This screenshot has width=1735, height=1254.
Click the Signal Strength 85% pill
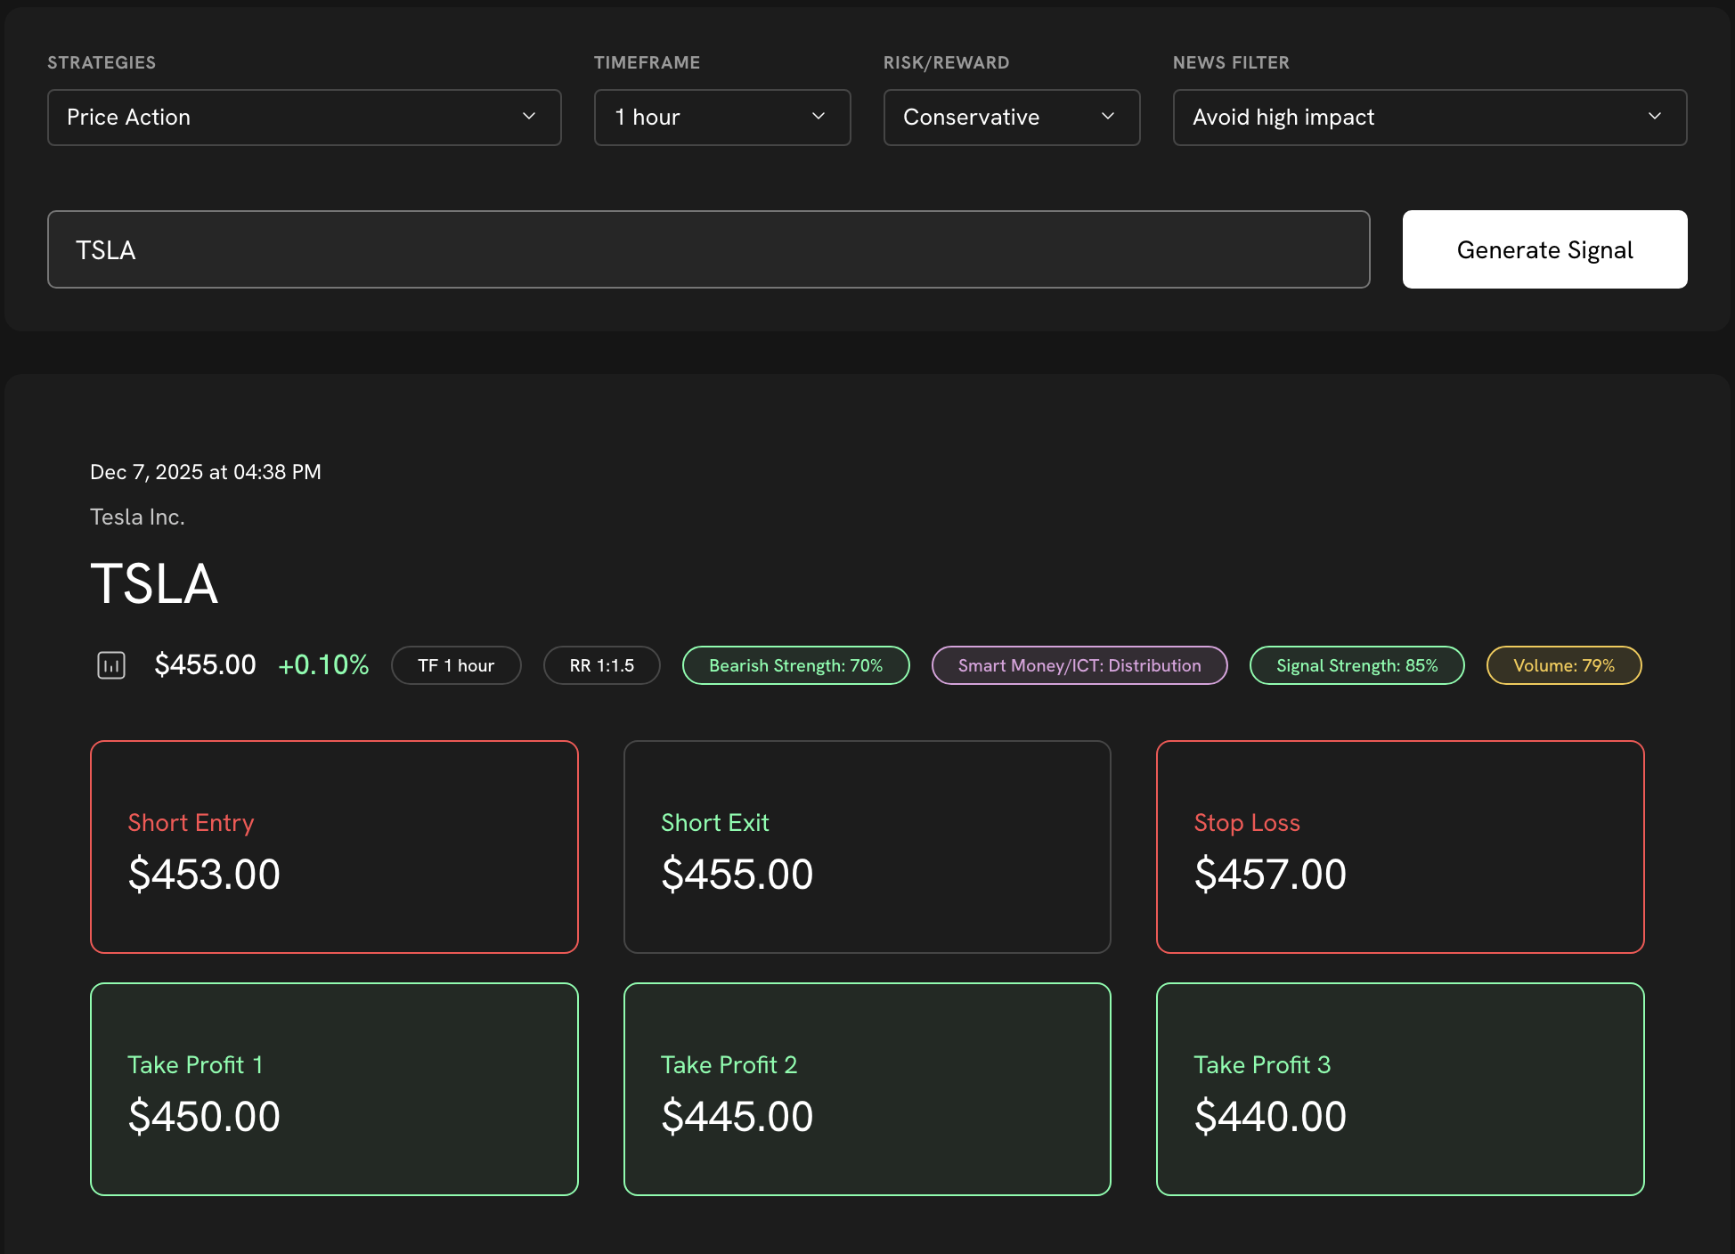coord(1356,665)
